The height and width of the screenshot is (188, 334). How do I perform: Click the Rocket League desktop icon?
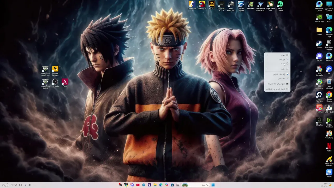point(241,6)
